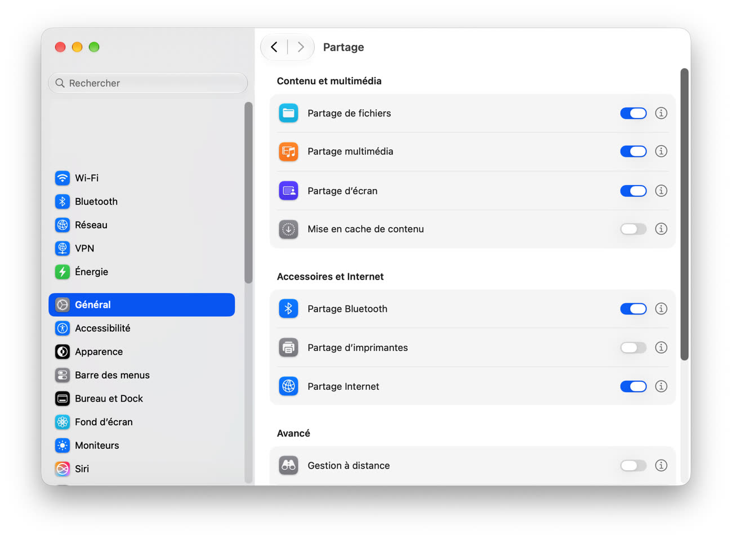Click the main panel vertical scrollbar
The height and width of the screenshot is (540, 732).
pos(685,214)
